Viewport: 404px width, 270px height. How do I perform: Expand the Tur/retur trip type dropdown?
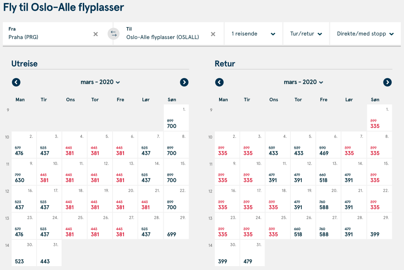tap(306, 34)
